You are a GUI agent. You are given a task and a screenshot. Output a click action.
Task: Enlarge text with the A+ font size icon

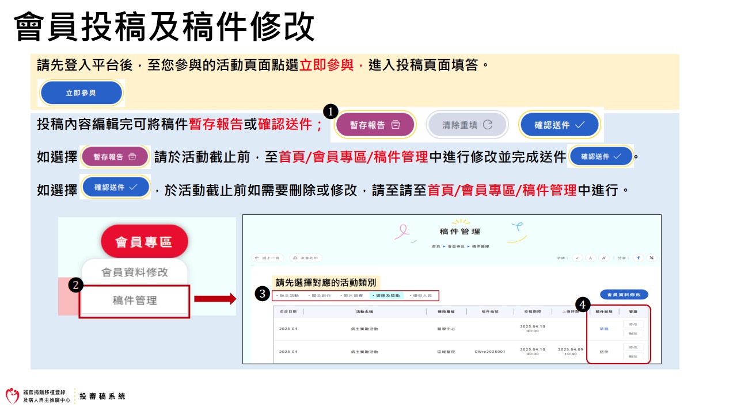(x=603, y=257)
